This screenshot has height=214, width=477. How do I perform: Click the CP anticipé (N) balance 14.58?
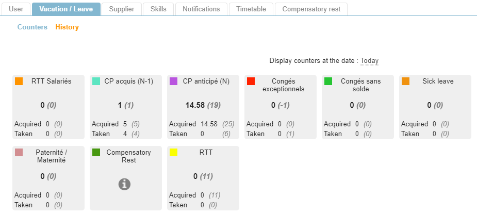pos(195,105)
